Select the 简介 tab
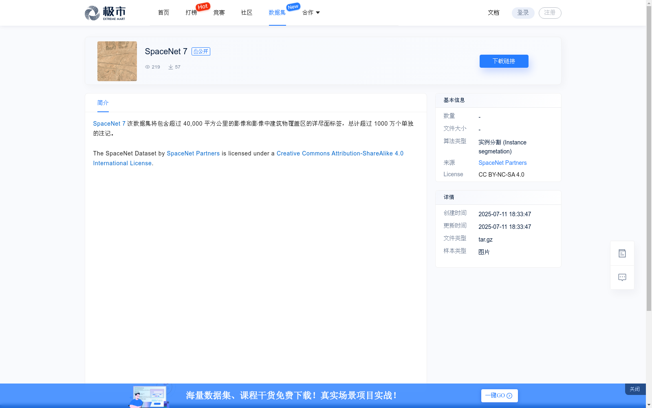 pos(103,103)
